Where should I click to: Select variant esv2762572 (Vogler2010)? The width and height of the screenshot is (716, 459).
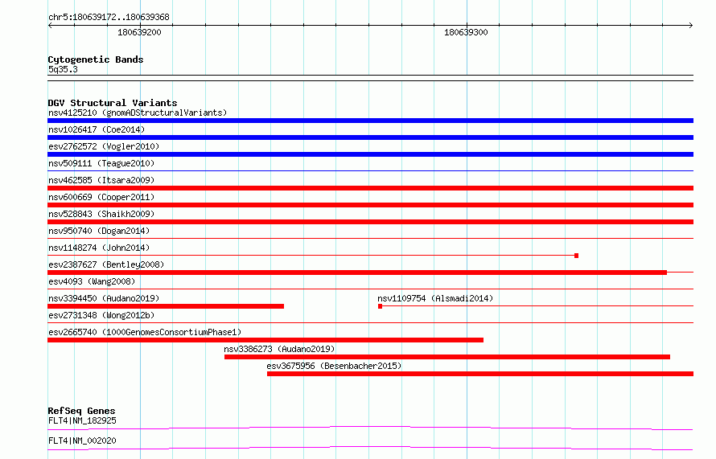coord(104,146)
